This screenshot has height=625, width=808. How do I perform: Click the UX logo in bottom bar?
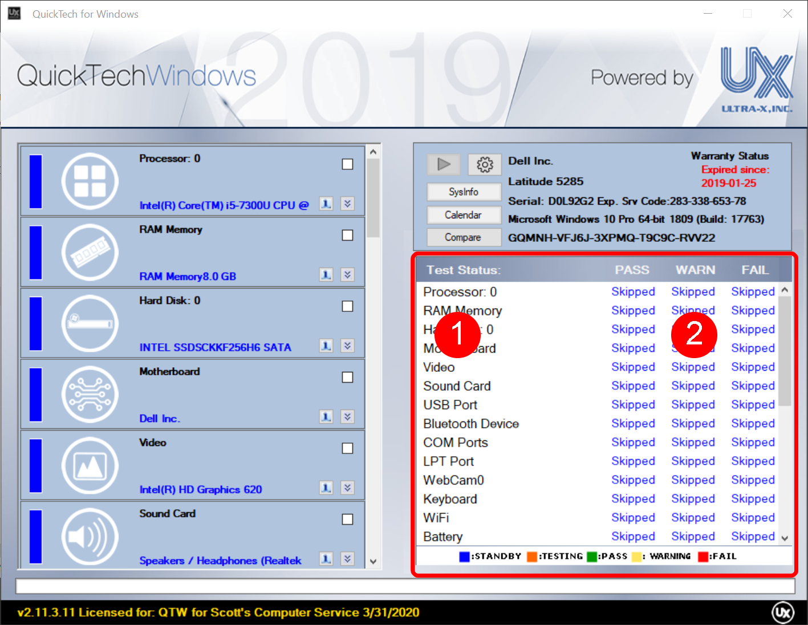tap(783, 612)
